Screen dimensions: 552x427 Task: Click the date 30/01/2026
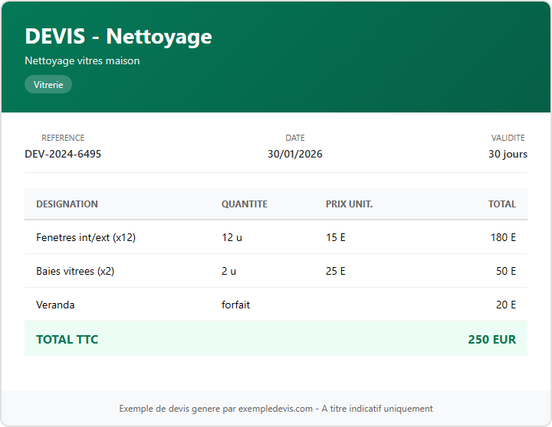(x=294, y=154)
